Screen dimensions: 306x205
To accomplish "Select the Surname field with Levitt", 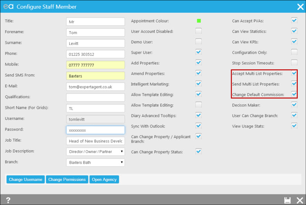I will (95, 43).
